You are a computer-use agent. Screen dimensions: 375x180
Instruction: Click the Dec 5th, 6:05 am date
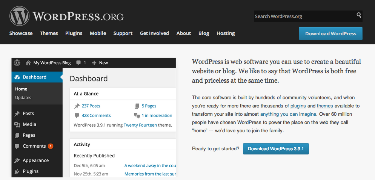click(89, 166)
